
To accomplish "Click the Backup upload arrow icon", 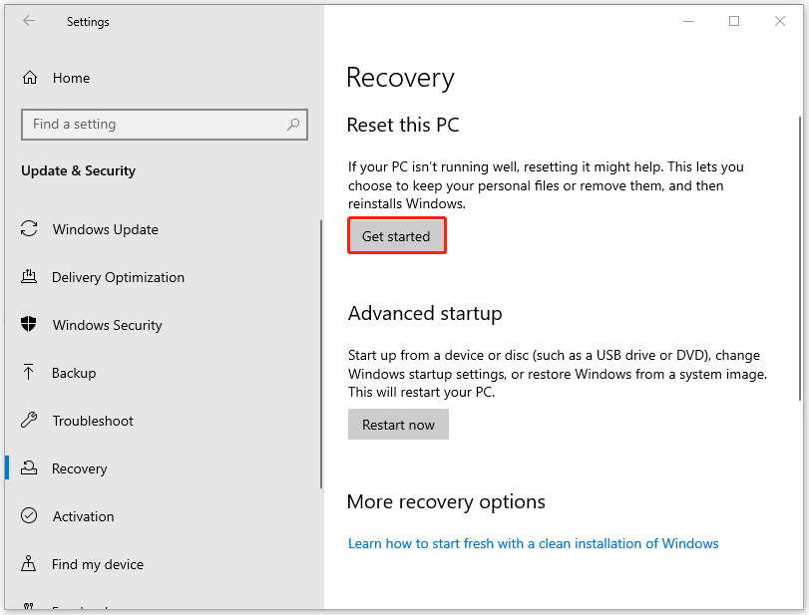I will [30, 373].
